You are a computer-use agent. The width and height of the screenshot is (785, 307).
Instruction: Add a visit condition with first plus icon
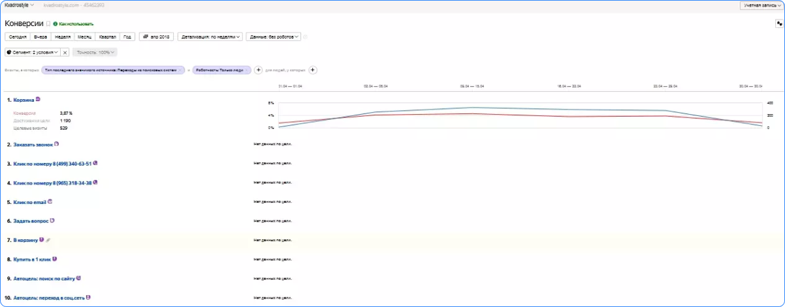coord(258,70)
